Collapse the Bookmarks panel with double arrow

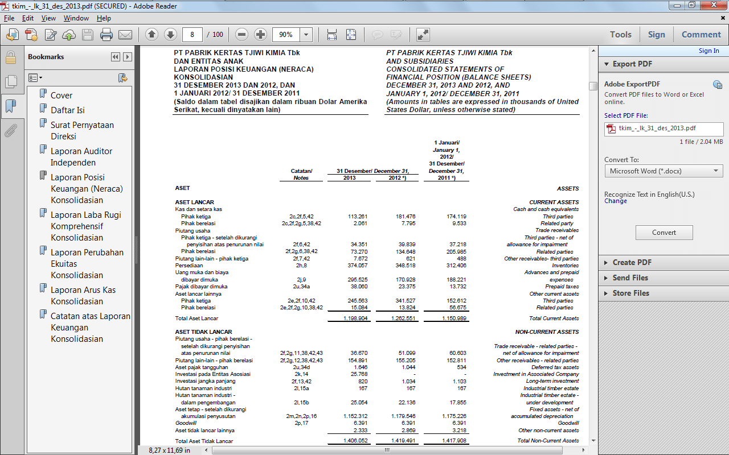click(116, 57)
